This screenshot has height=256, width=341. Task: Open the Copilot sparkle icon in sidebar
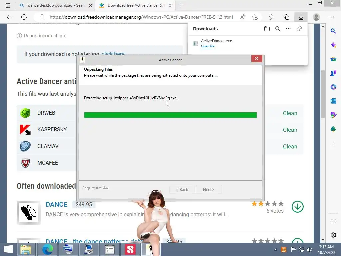coord(333,45)
